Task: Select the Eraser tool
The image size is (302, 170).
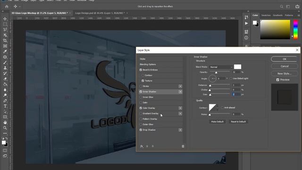Action: pos(5,79)
